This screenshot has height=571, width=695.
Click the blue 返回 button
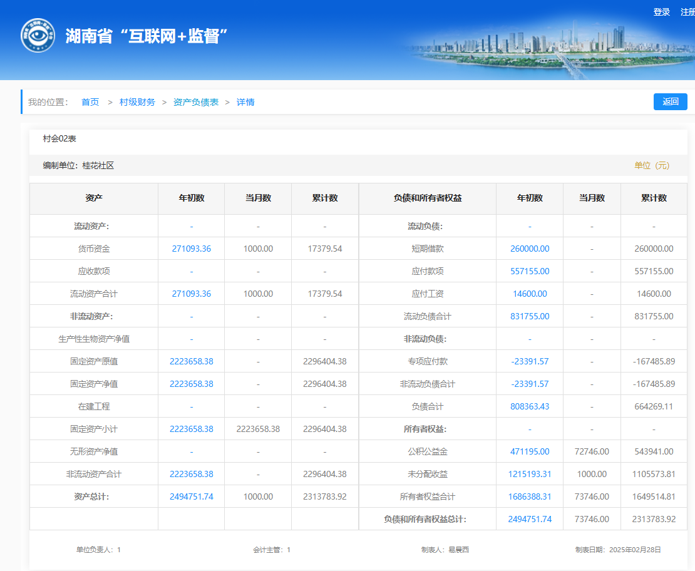pyautogui.click(x=670, y=101)
